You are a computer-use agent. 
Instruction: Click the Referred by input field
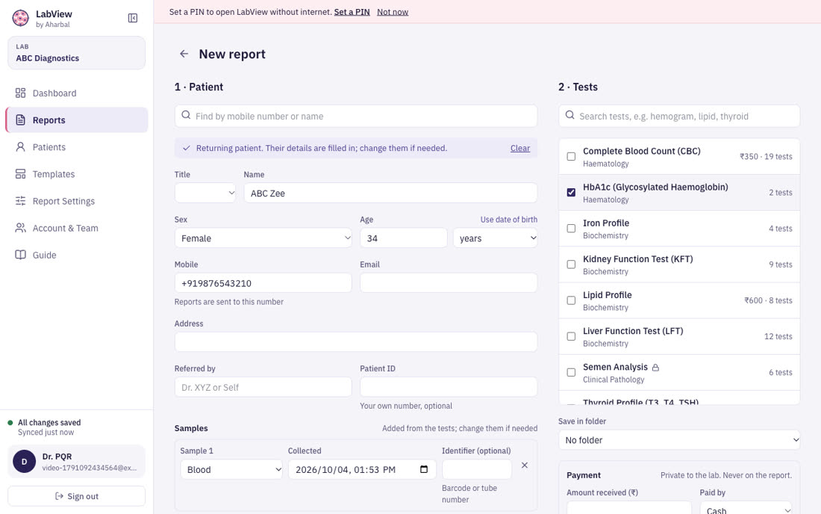click(x=263, y=387)
